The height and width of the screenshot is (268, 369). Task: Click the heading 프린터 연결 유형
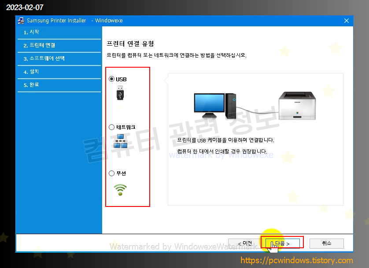pos(130,43)
